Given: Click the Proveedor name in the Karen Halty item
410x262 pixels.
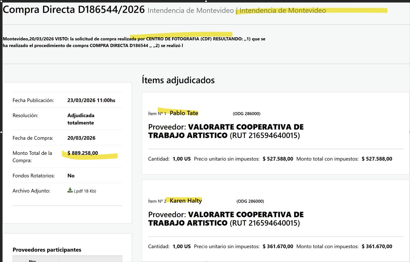Looking at the screenshot, I should click(226, 219).
